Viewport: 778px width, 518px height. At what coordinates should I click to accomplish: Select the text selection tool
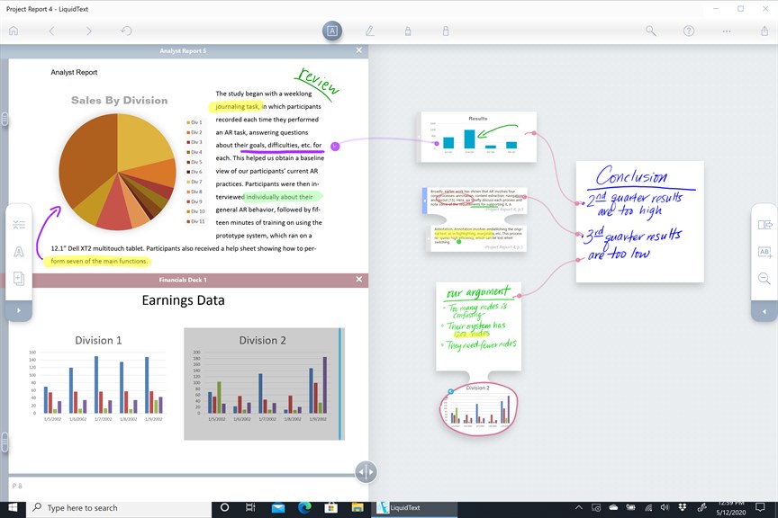[332, 31]
